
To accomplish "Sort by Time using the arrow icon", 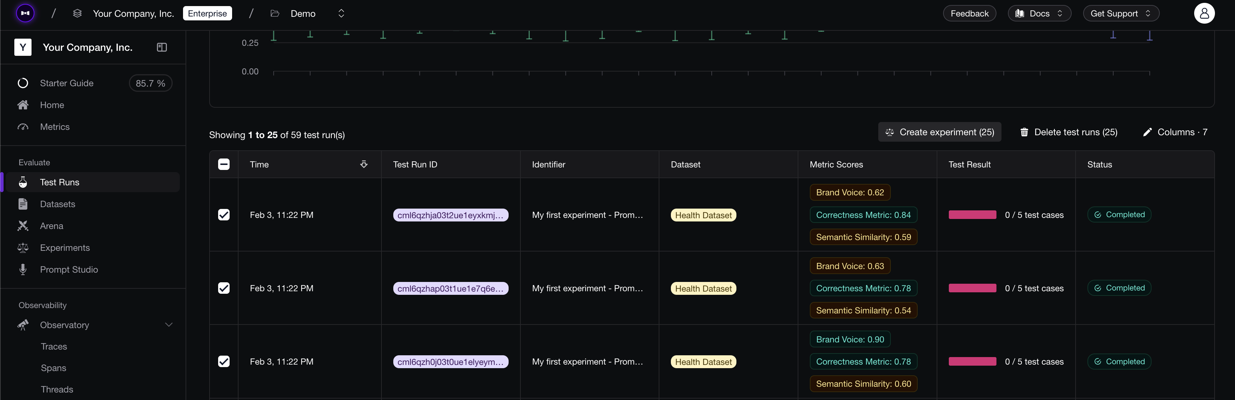I will point(364,164).
